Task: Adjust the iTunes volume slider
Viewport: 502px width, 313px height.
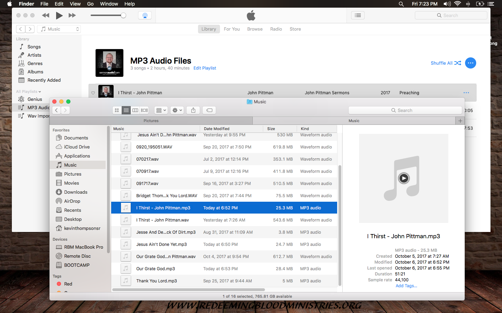Action: 108,15
